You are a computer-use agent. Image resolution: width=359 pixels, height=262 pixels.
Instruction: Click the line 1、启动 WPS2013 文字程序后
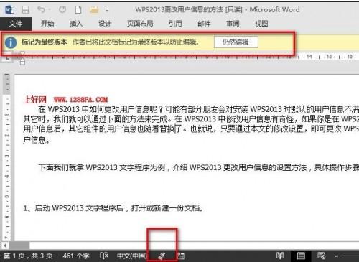113,208
